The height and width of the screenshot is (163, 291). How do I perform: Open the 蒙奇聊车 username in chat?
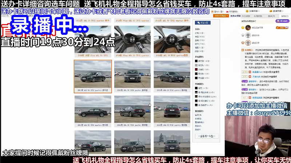[x=252, y=81]
